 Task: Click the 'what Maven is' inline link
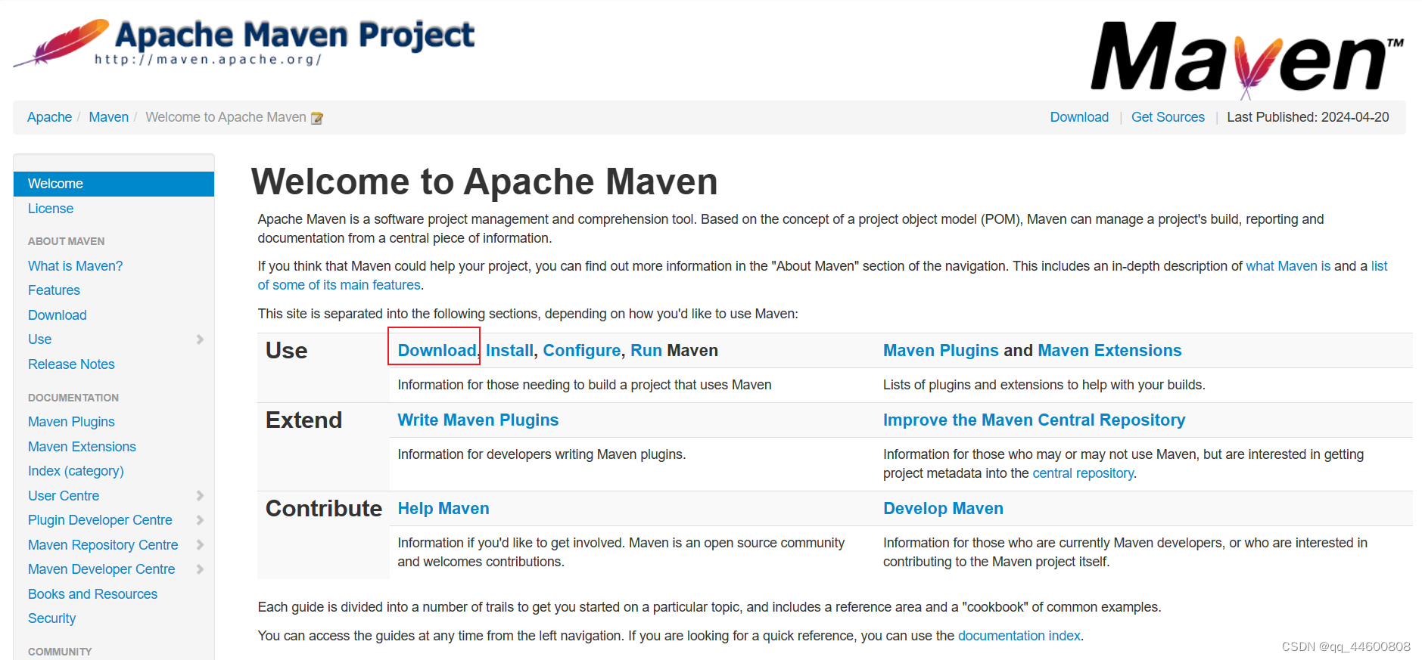pyautogui.click(x=1288, y=266)
